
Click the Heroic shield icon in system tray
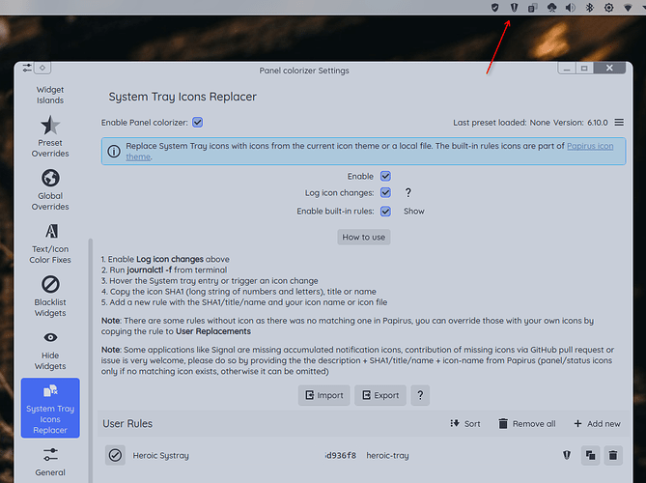click(515, 8)
